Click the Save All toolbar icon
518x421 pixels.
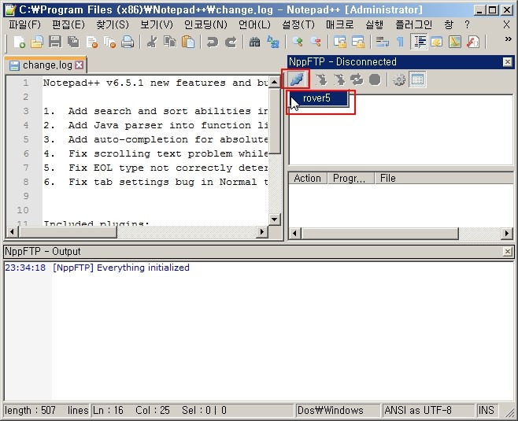[73, 42]
